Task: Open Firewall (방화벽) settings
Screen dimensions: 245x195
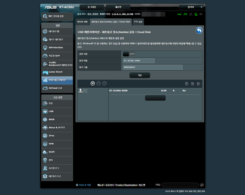Action: tap(57, 152)
